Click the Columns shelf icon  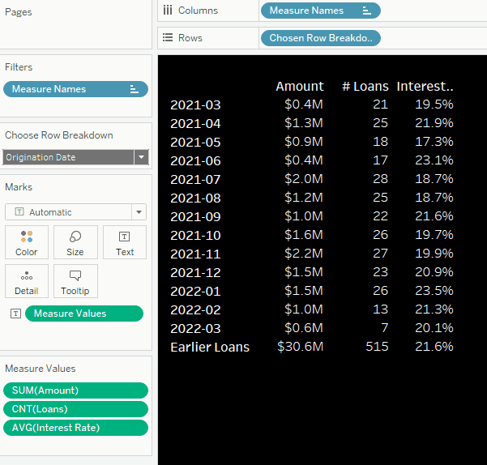168,11
